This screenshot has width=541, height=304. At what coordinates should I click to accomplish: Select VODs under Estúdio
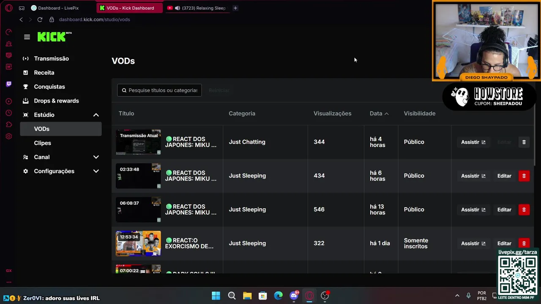60,129
